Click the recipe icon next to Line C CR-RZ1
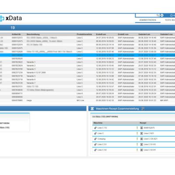The width and height of the screenshot is (175, 175). tap(141, 139)
